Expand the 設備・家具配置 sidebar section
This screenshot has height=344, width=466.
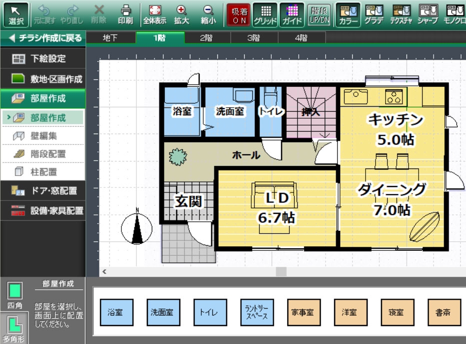(42, 210)
